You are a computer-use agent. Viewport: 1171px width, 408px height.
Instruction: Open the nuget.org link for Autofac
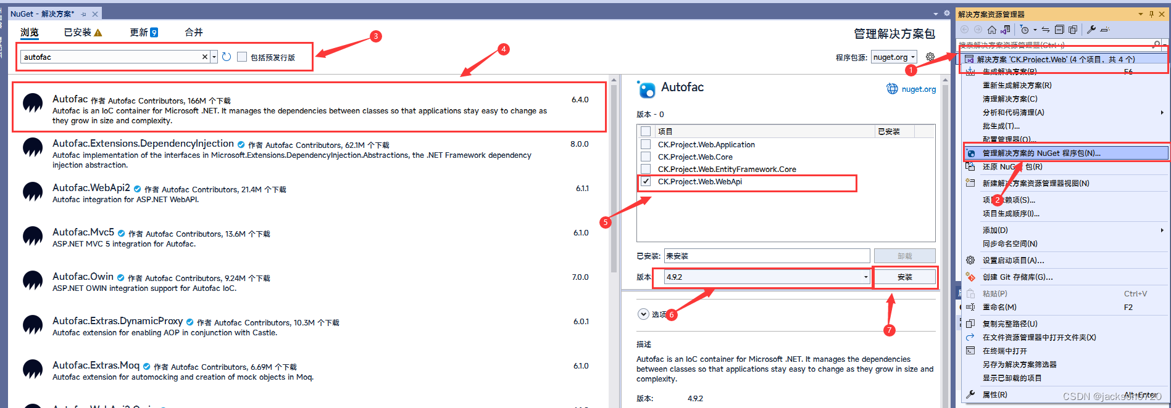pos(911,89)
